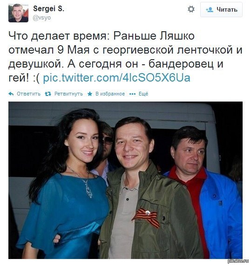Click the pikabu.ru watermark
Image resolution: width=251 pixels, height=266 pixels.
(x=239, y=261)
